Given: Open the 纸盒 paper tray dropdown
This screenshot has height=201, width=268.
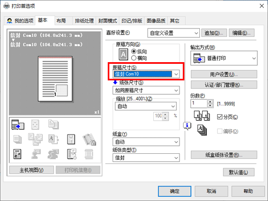Looking at the screenshot, I should coord(146,142).
